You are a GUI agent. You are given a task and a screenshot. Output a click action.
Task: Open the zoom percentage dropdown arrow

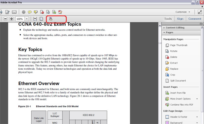pos(27,19)
